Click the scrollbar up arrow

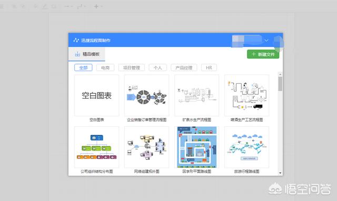coord(280,74)
